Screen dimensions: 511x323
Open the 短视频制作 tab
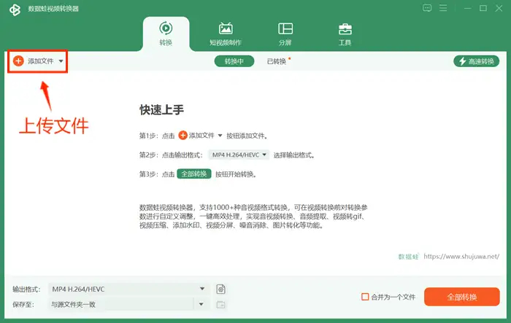click(226, 34)
